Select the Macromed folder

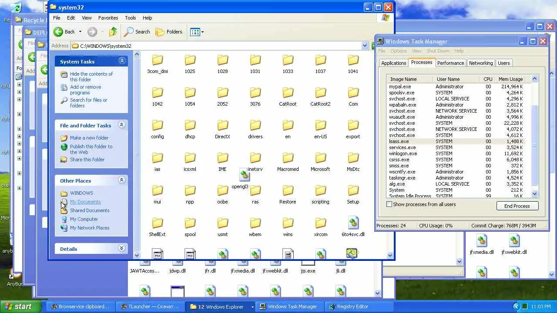coord(288,162)
